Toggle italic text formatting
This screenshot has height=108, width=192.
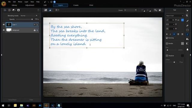(170, 34)
